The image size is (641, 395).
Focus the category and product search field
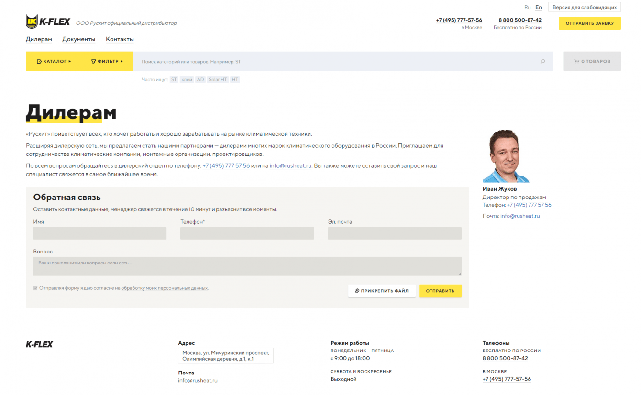tap(343, 61)
